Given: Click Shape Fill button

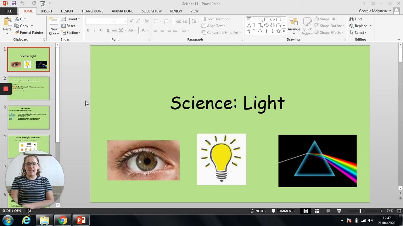Looking at the screenshot, I should [x=325, y=19].
